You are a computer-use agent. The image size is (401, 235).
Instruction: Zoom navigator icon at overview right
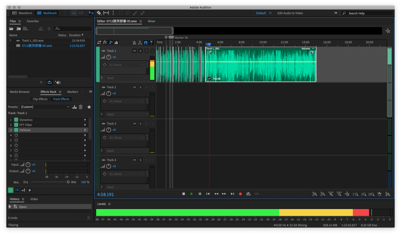tap(388, 31)
